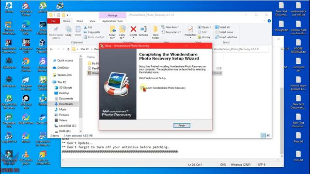Click the Cut command
This screenshot has height=174, width=310.
tap(88, 27)
